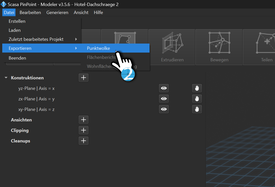Toggle visibility of xy-Plane
Screen dimensions: 275x187
(x=164, y=109)
